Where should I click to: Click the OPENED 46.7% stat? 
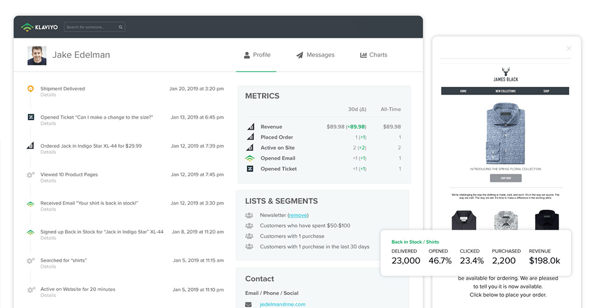[440, 257]
